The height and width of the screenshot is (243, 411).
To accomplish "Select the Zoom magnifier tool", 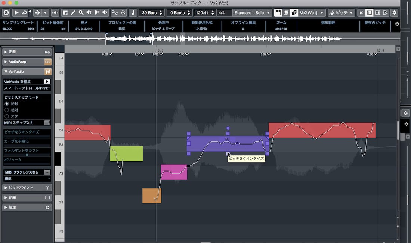I will [x=81, y=13].
